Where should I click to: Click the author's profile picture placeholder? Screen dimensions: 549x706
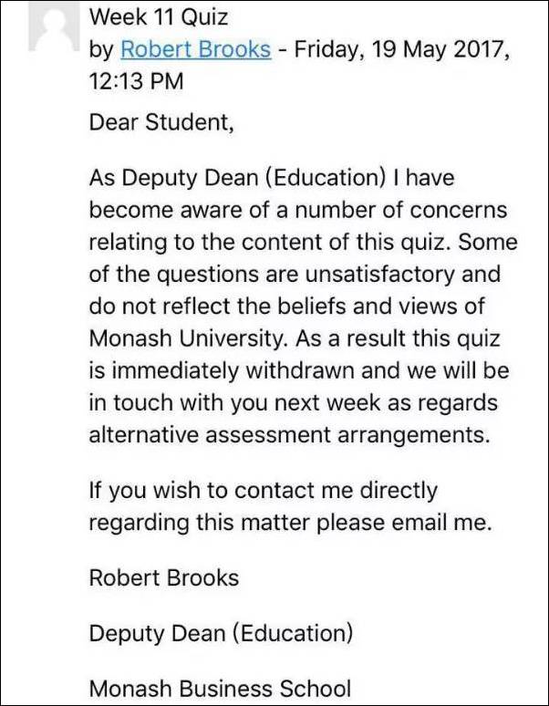pos(52,28)
